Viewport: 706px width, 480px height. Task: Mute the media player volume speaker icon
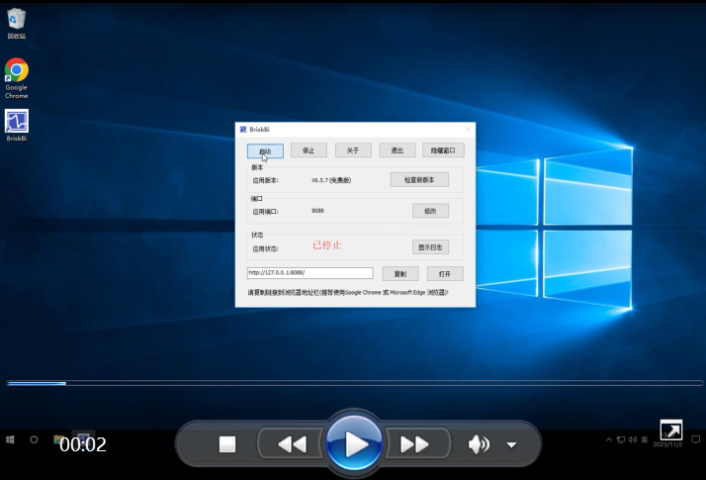pos(479,444)
